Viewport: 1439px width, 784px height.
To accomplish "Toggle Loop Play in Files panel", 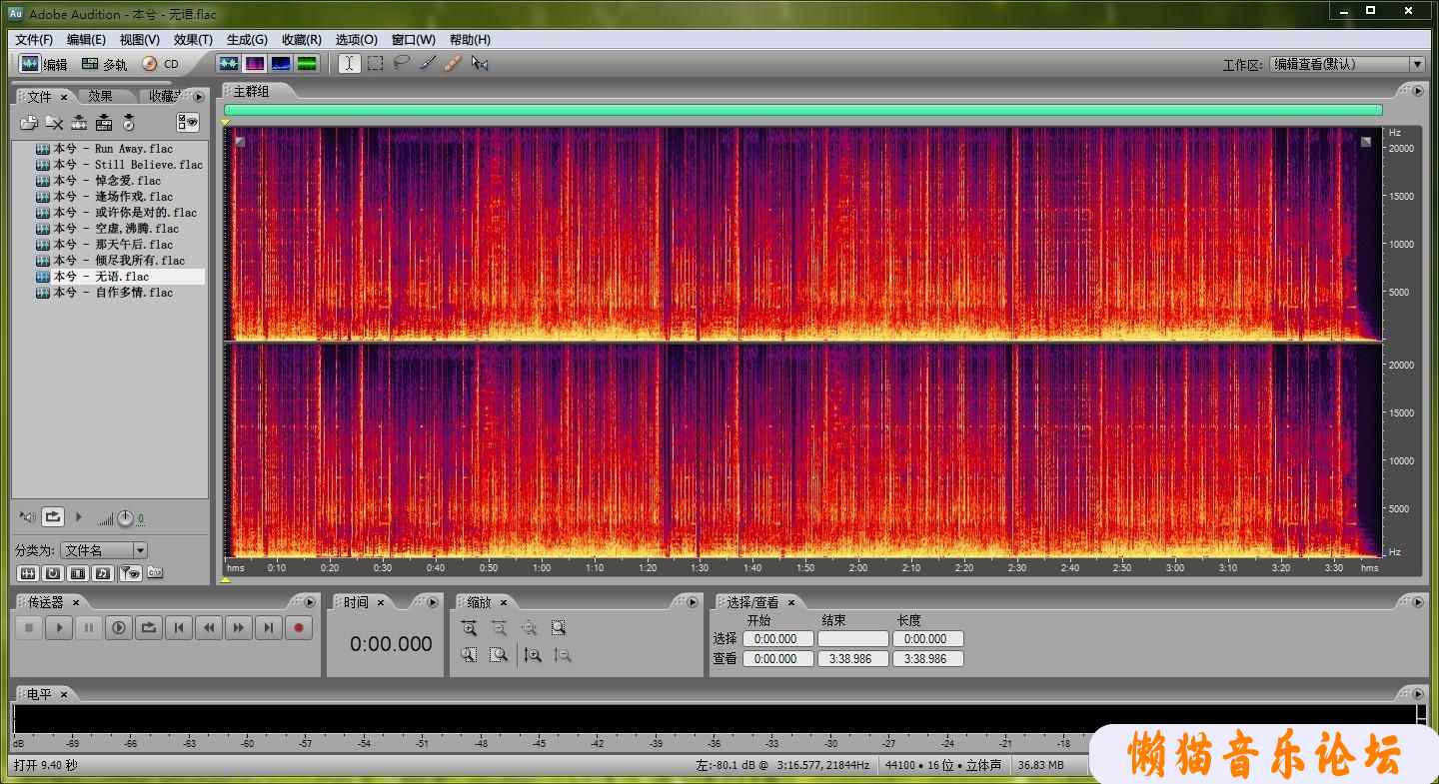I will [x=53, y=517].
